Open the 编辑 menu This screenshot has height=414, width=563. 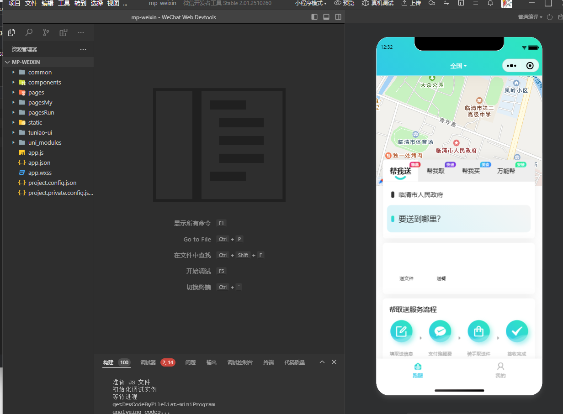tap(48, 3)
